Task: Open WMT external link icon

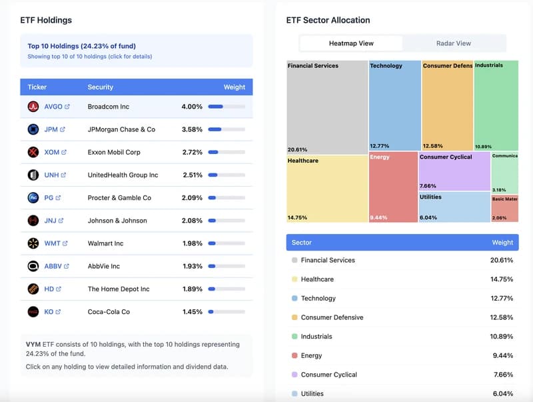Action: click(x=65, y=243)
